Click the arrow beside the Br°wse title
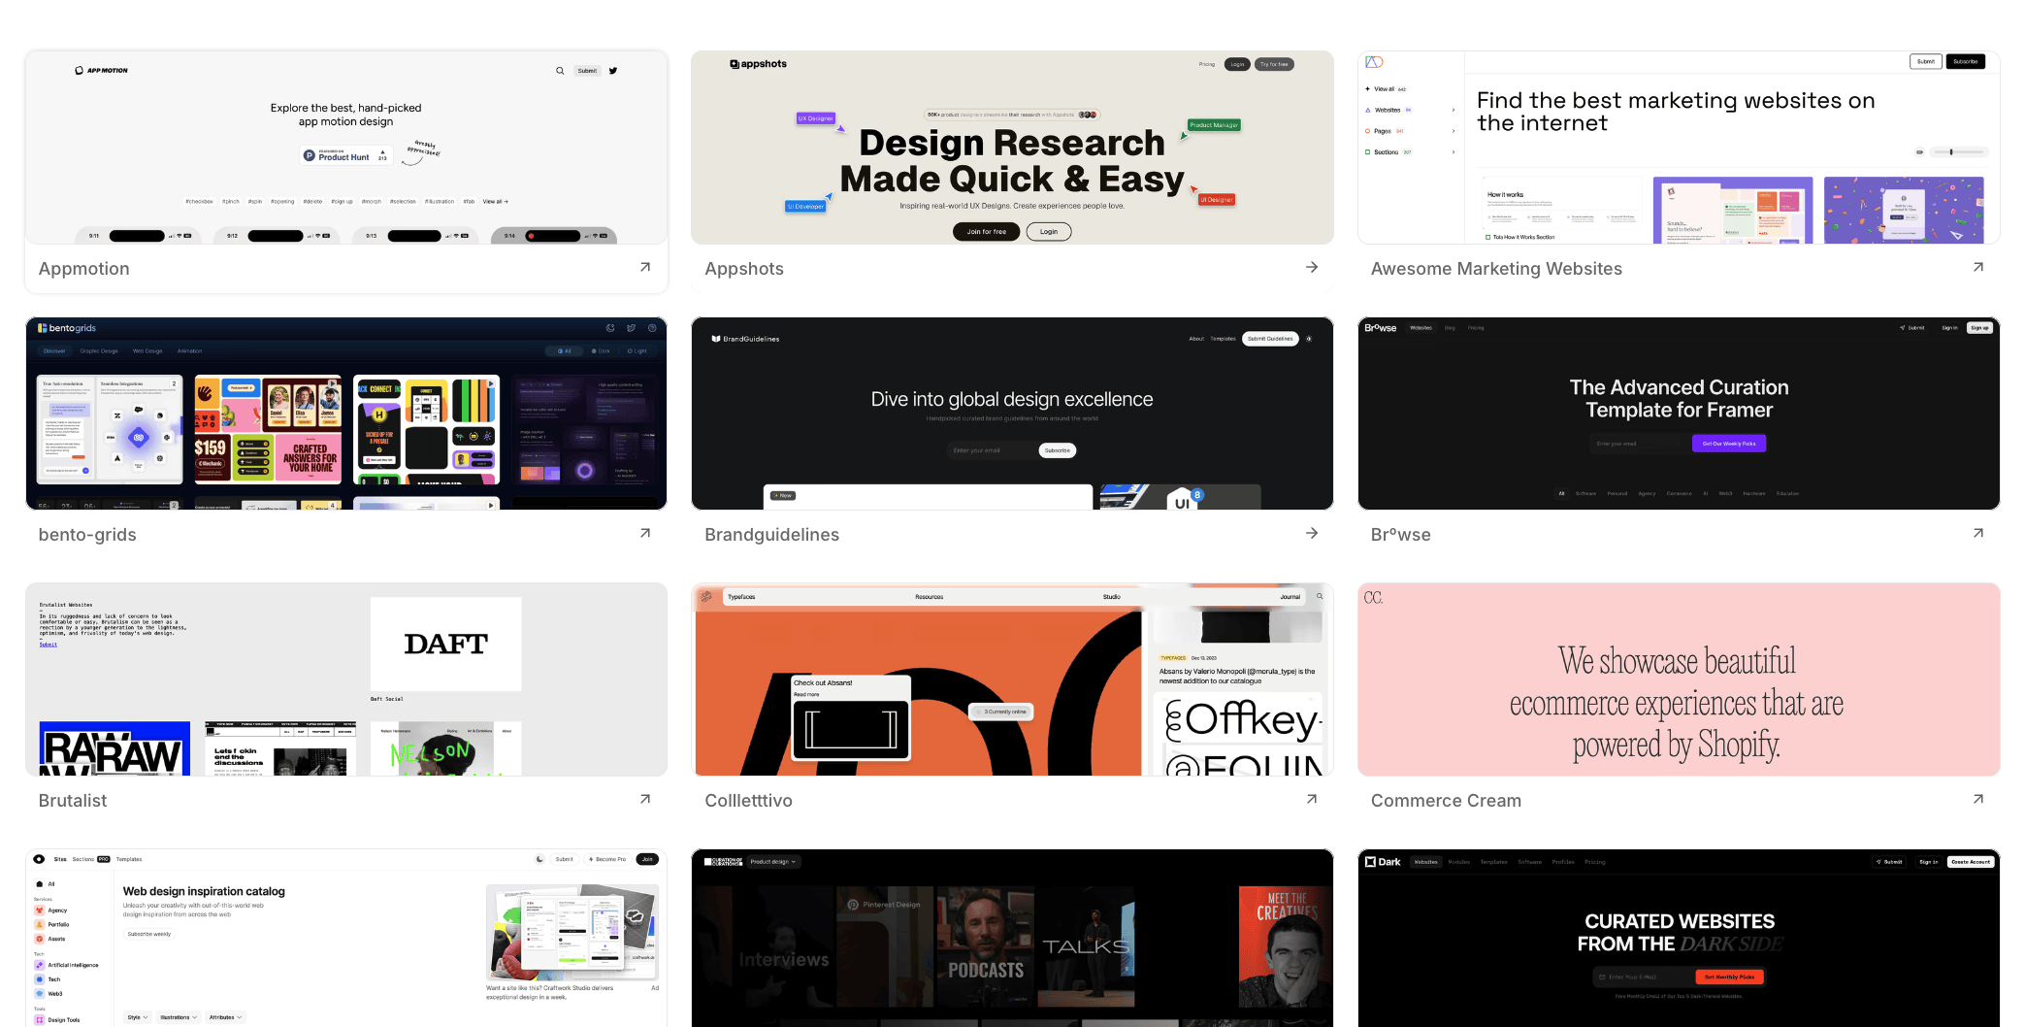2025x1027 pixels. coord(1978,533)
